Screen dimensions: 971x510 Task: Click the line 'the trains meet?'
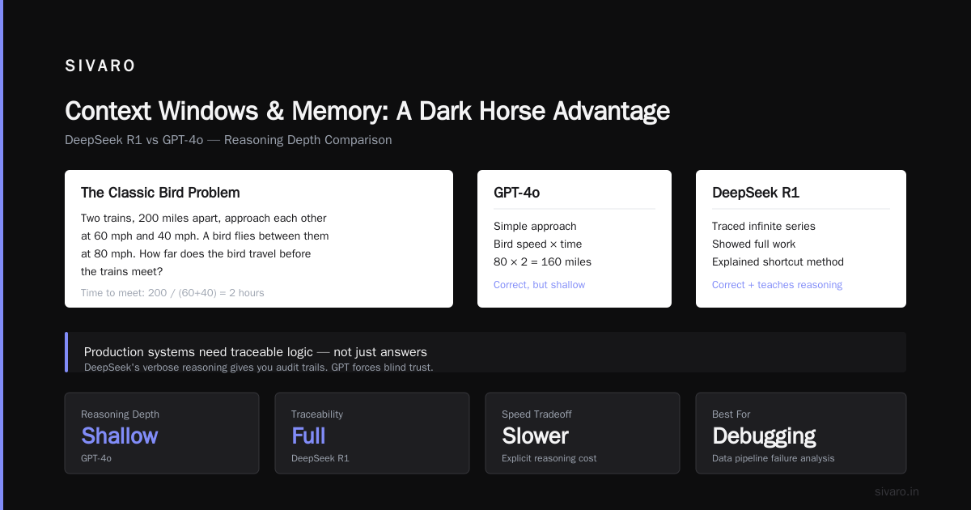coord(121,272)
